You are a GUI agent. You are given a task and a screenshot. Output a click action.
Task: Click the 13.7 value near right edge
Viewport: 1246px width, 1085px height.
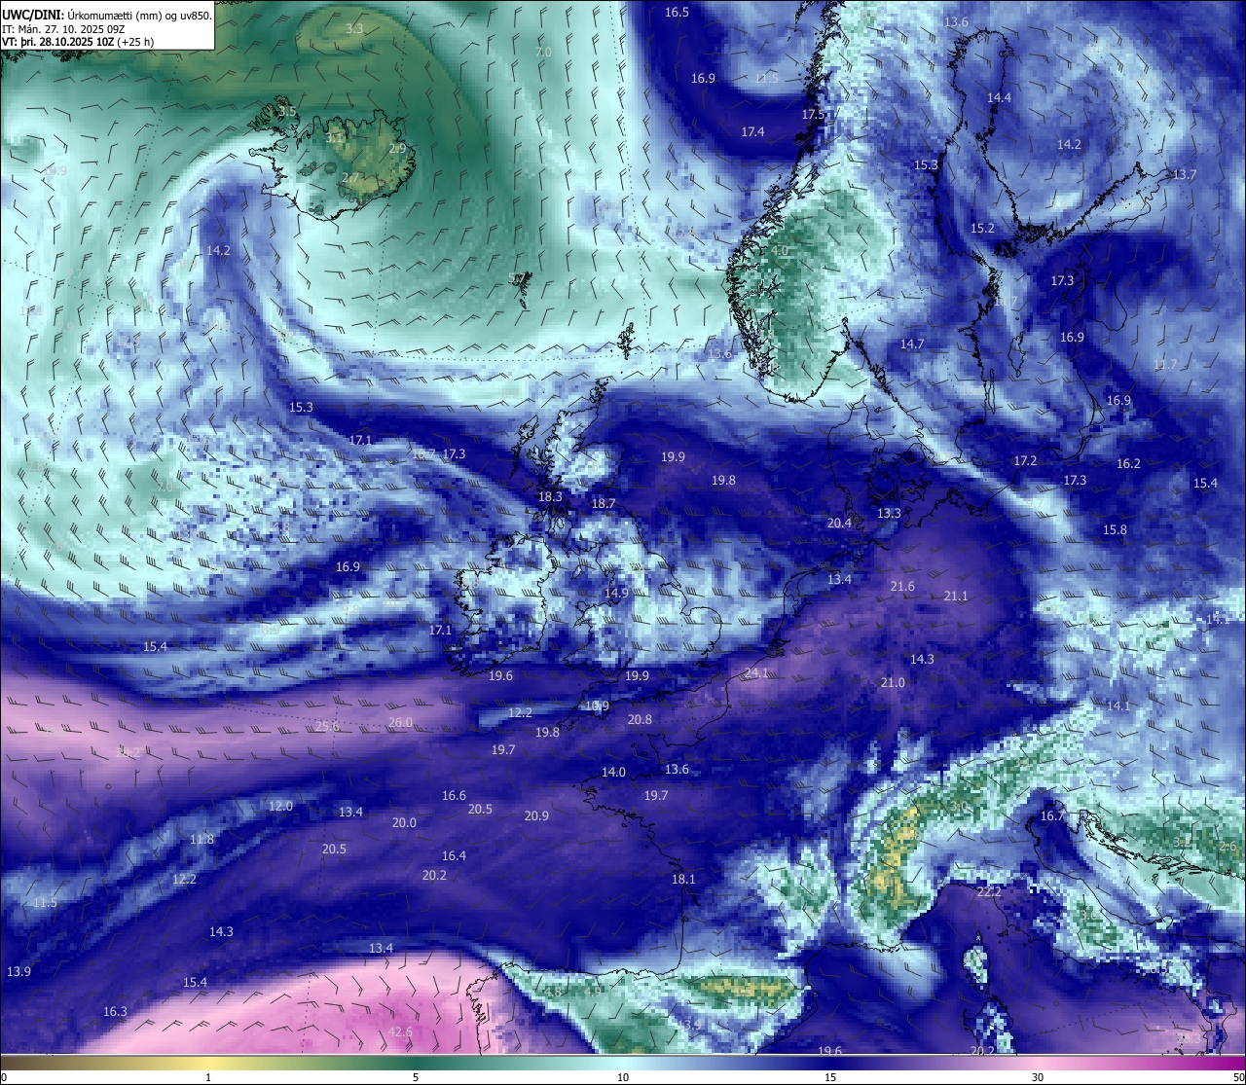click(1184, 174)
